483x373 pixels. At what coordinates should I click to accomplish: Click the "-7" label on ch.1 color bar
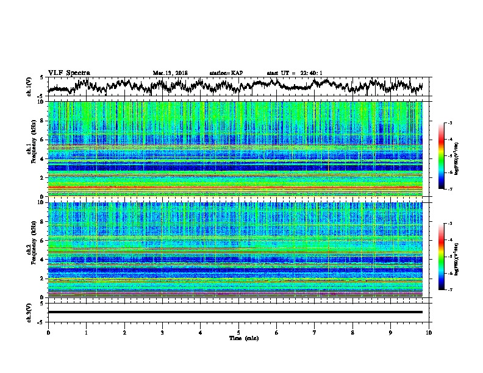click(450, 189)
